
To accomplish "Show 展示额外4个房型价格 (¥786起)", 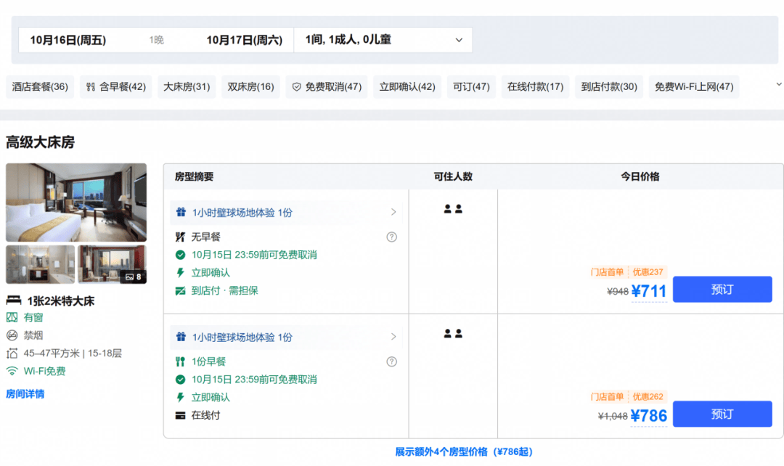I will tap(464, 452).
